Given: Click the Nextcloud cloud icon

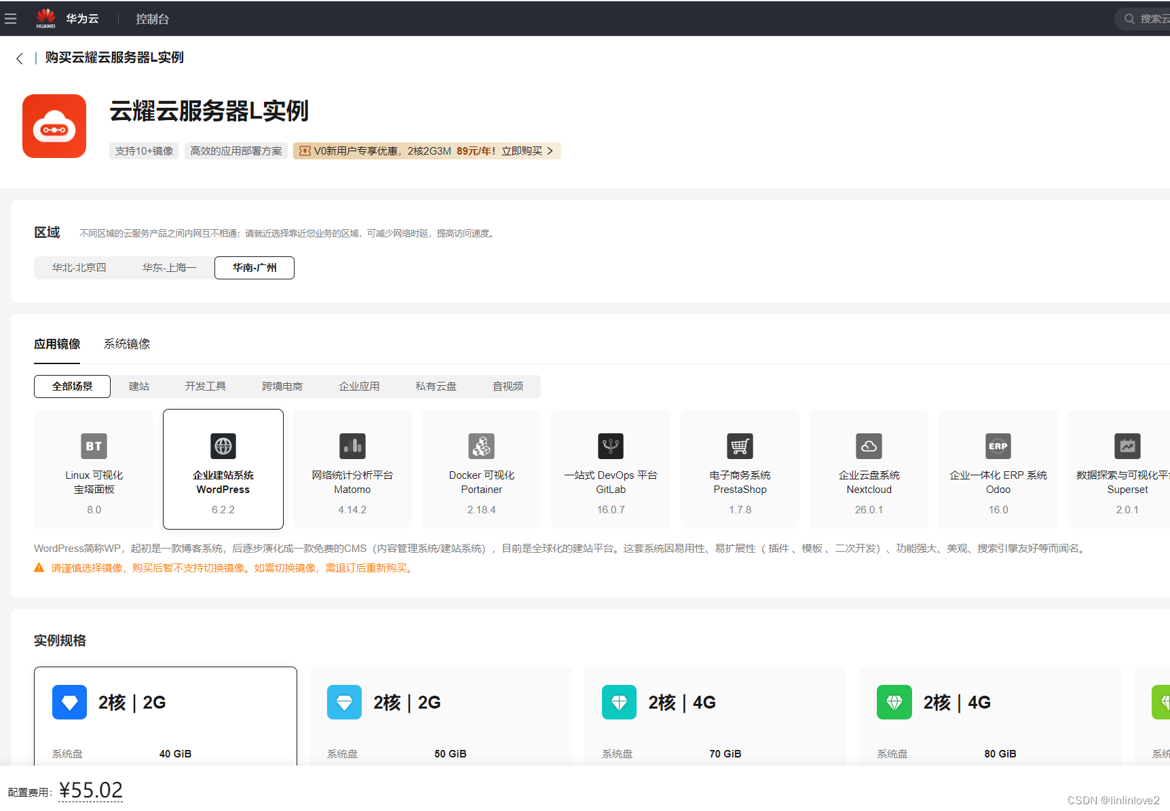Looking at the screenshot, I should (869, 446).
